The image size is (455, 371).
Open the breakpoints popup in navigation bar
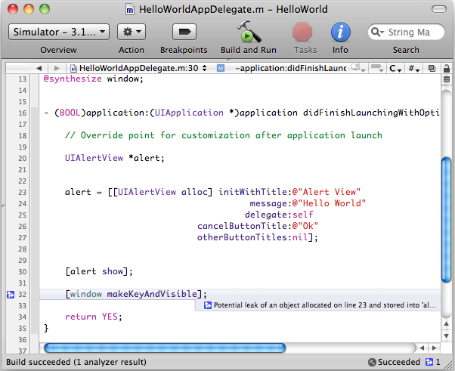(377, 69)
